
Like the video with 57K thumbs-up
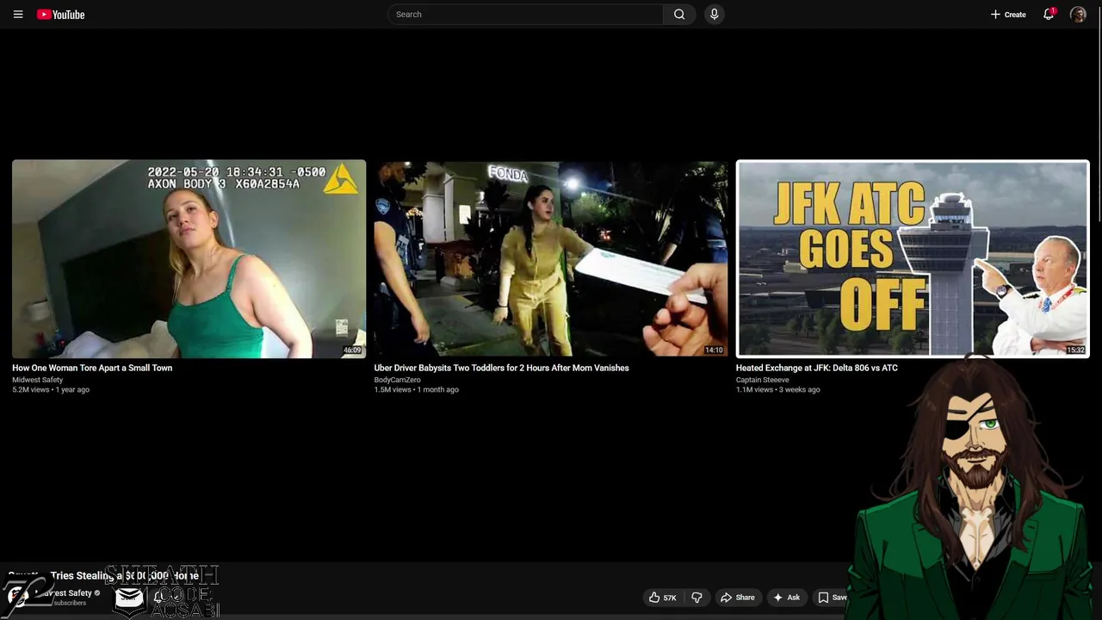663,598
